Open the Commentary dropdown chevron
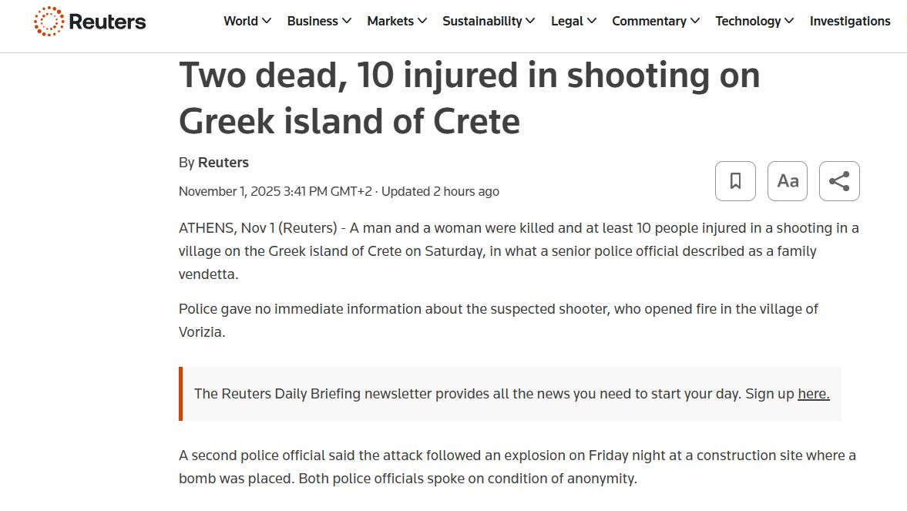The image size is (907, 511). point(695,22)
